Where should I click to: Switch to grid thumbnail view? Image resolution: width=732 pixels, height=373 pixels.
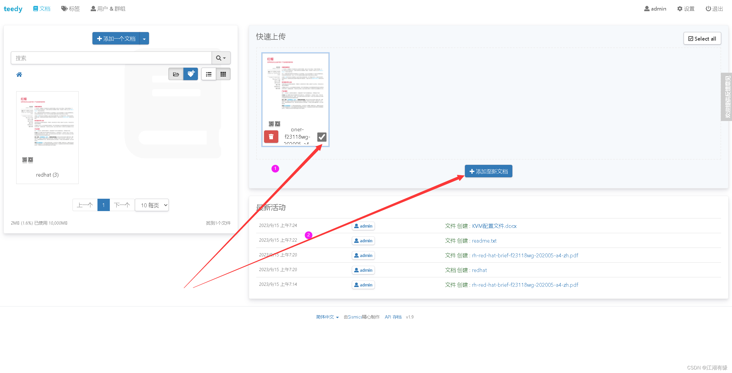pyautogui.click(x=223, y=74)
